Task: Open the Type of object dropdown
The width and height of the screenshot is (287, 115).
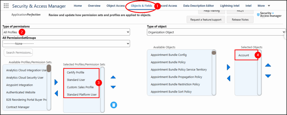Action: tap(216, 32)
